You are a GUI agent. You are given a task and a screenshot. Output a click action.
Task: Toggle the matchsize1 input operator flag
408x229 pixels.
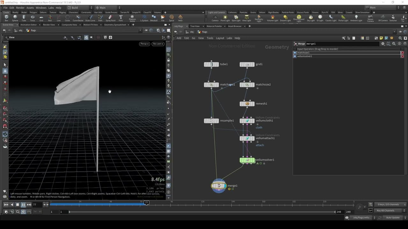point(295,53)
